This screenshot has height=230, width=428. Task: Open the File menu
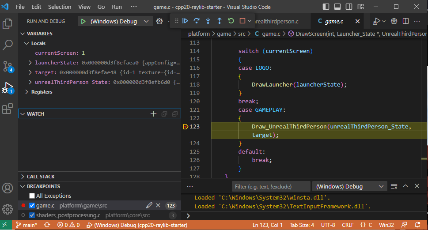pyautogui.click(x=20, y=7)
